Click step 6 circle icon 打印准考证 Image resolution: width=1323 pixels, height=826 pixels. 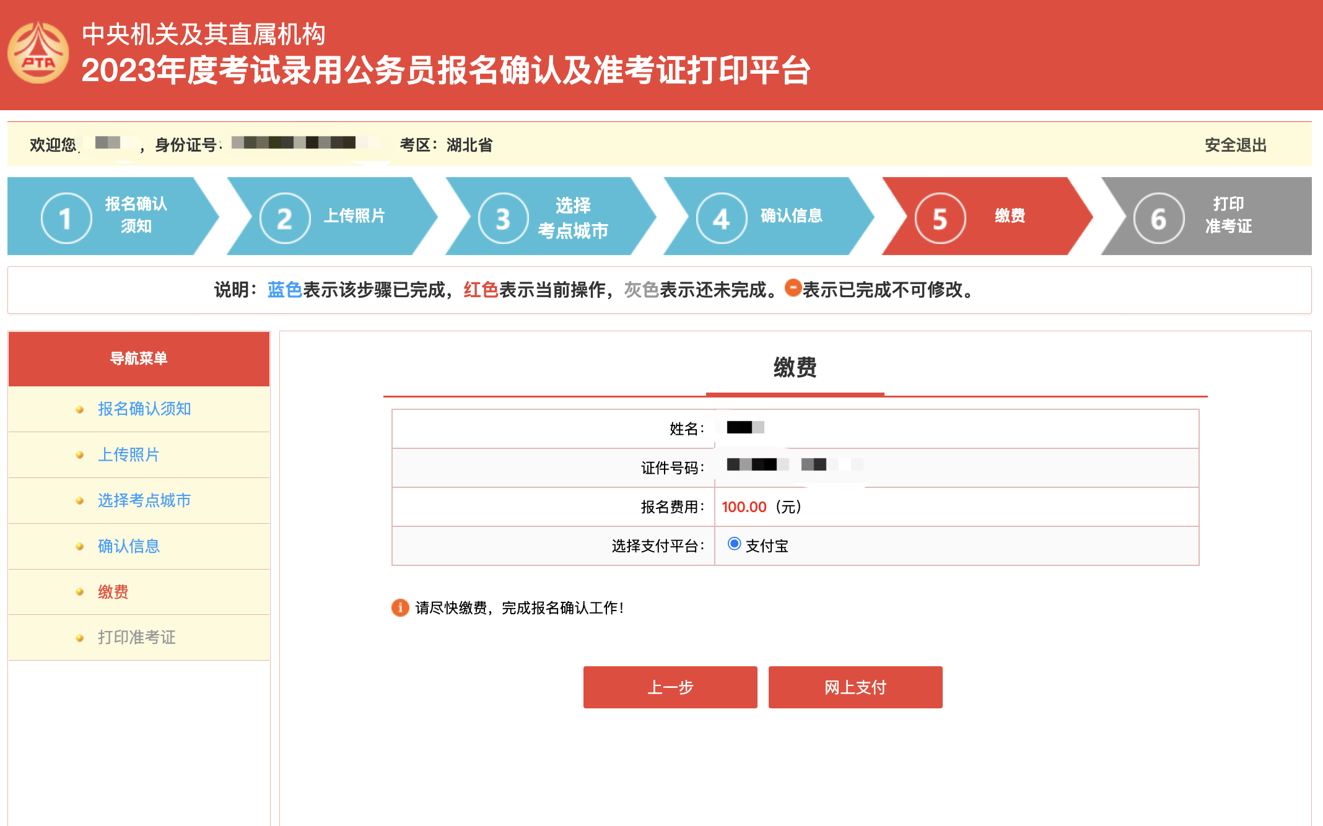pos(1158,218)
